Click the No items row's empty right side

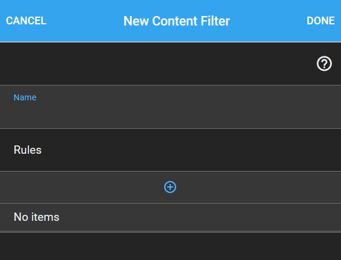tap(200, 217)
